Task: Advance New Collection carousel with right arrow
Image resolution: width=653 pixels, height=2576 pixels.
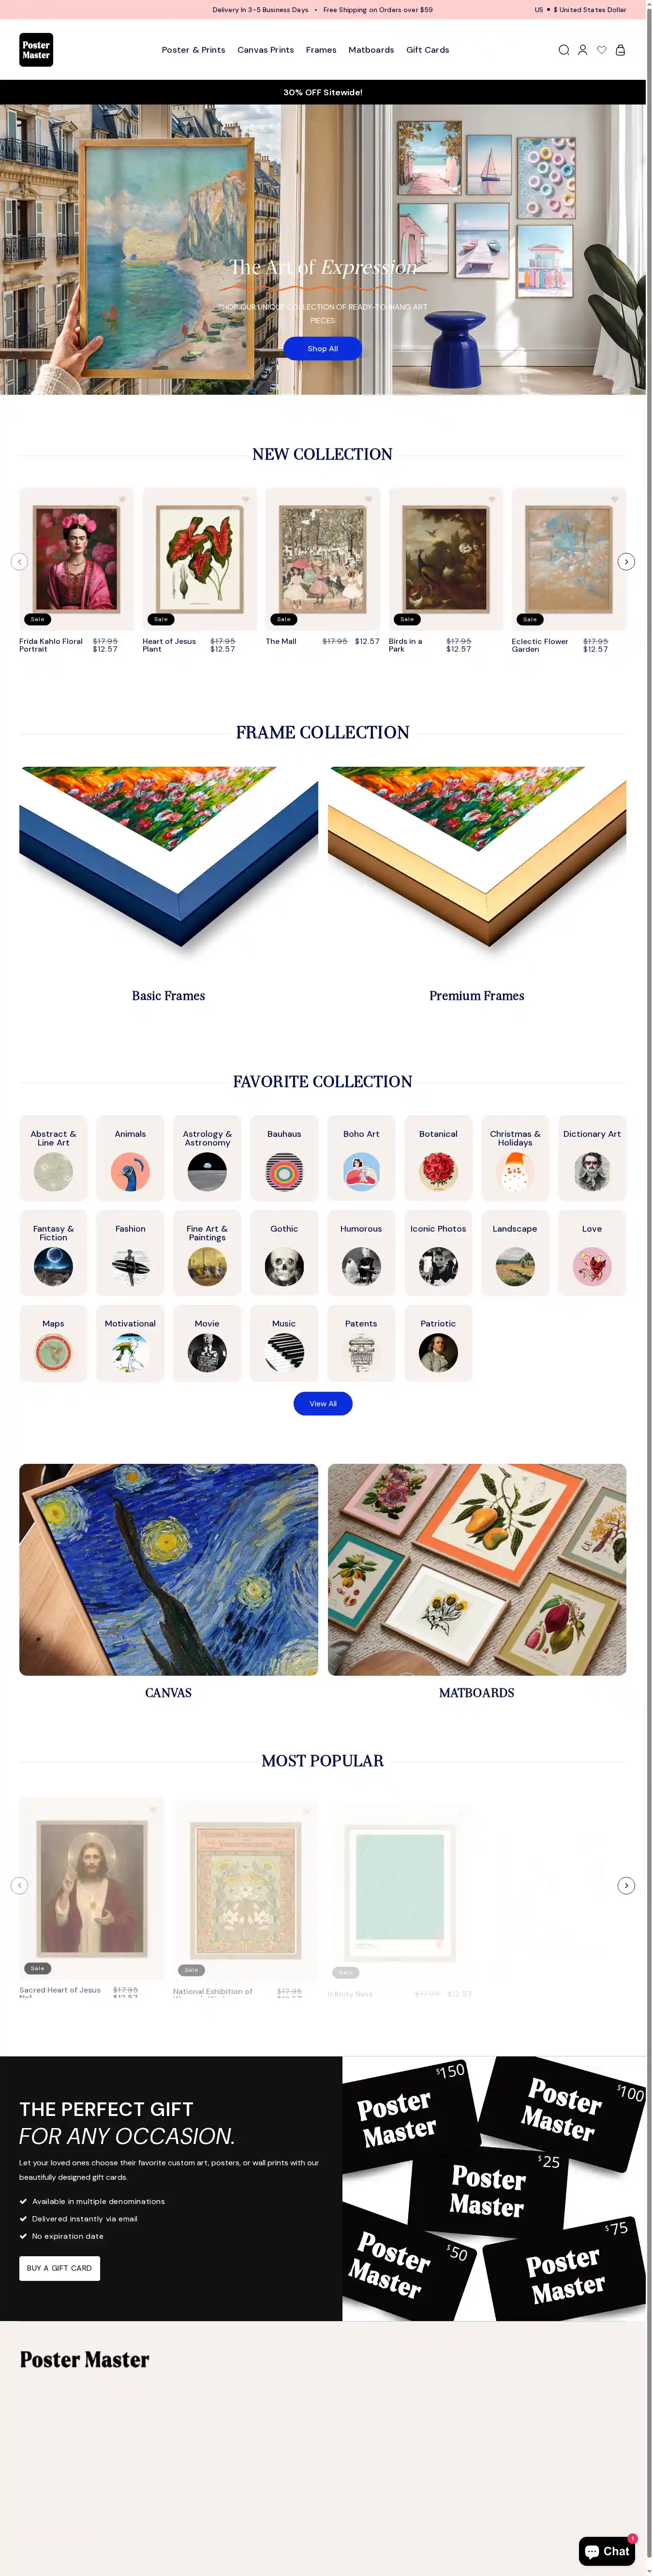Action: (x=626, y=562)
